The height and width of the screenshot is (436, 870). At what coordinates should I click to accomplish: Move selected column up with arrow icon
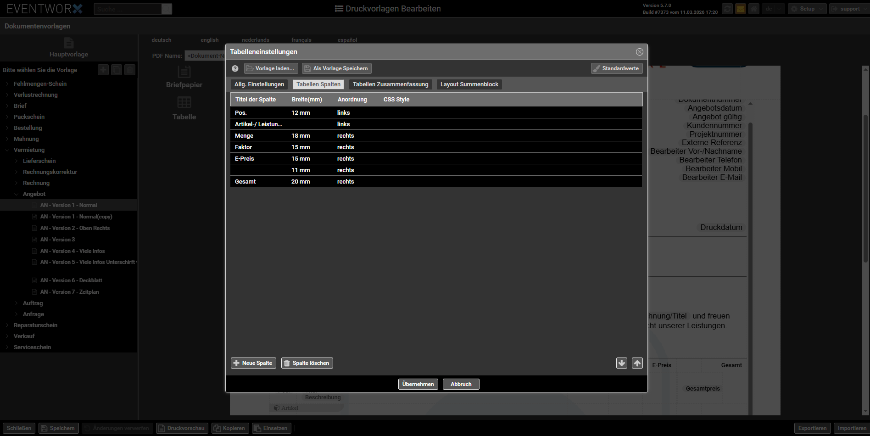pos(637,363)
